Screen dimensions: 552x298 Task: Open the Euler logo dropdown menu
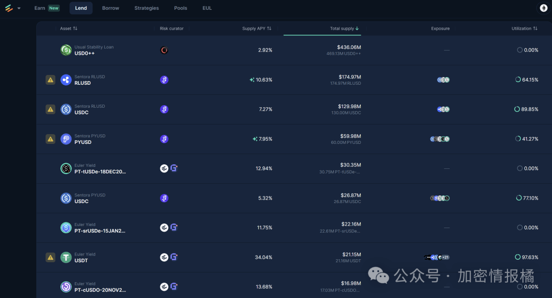13,8
